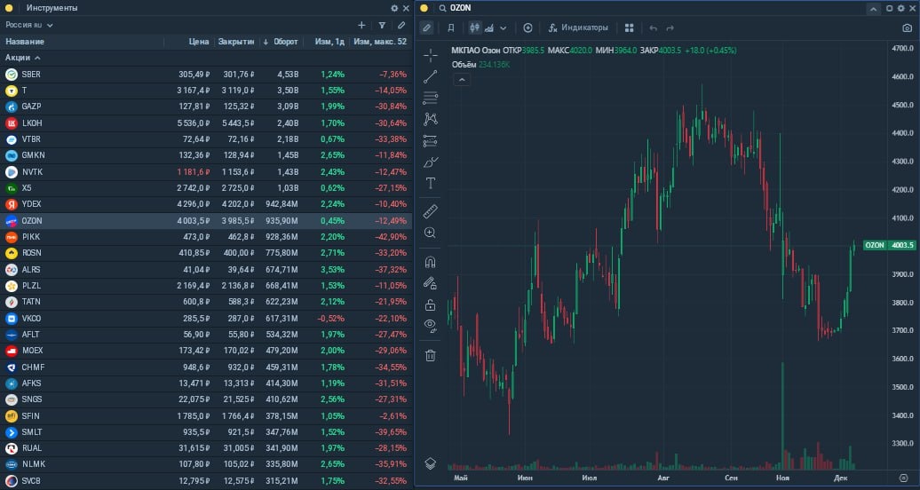Viewport: 920px width, 490px height.
Task: Collapse the chart panel header chevron
Action: tap(873, 8)
